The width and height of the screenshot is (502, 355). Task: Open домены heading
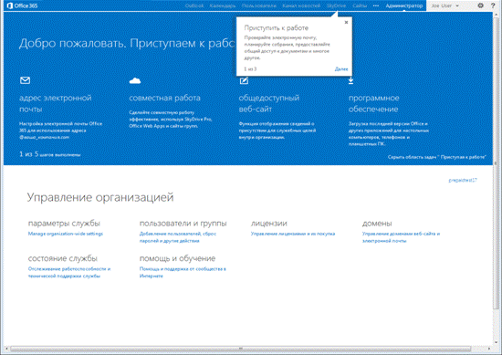tap(377, 224)
